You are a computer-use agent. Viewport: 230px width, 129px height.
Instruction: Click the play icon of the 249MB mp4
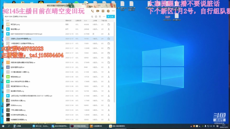(x=8, y=29)
